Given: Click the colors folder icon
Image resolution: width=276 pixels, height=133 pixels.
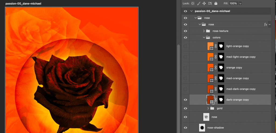Looking at the screenshot, I should [x=208, y=38].
